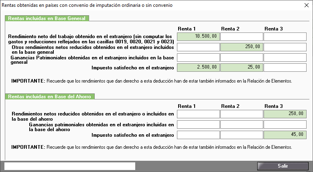The width and height of the screenshot is (313, 172).
Task: Select Renta 2 rendimientos netos base del ahorro field
Action: click(242, 114)
